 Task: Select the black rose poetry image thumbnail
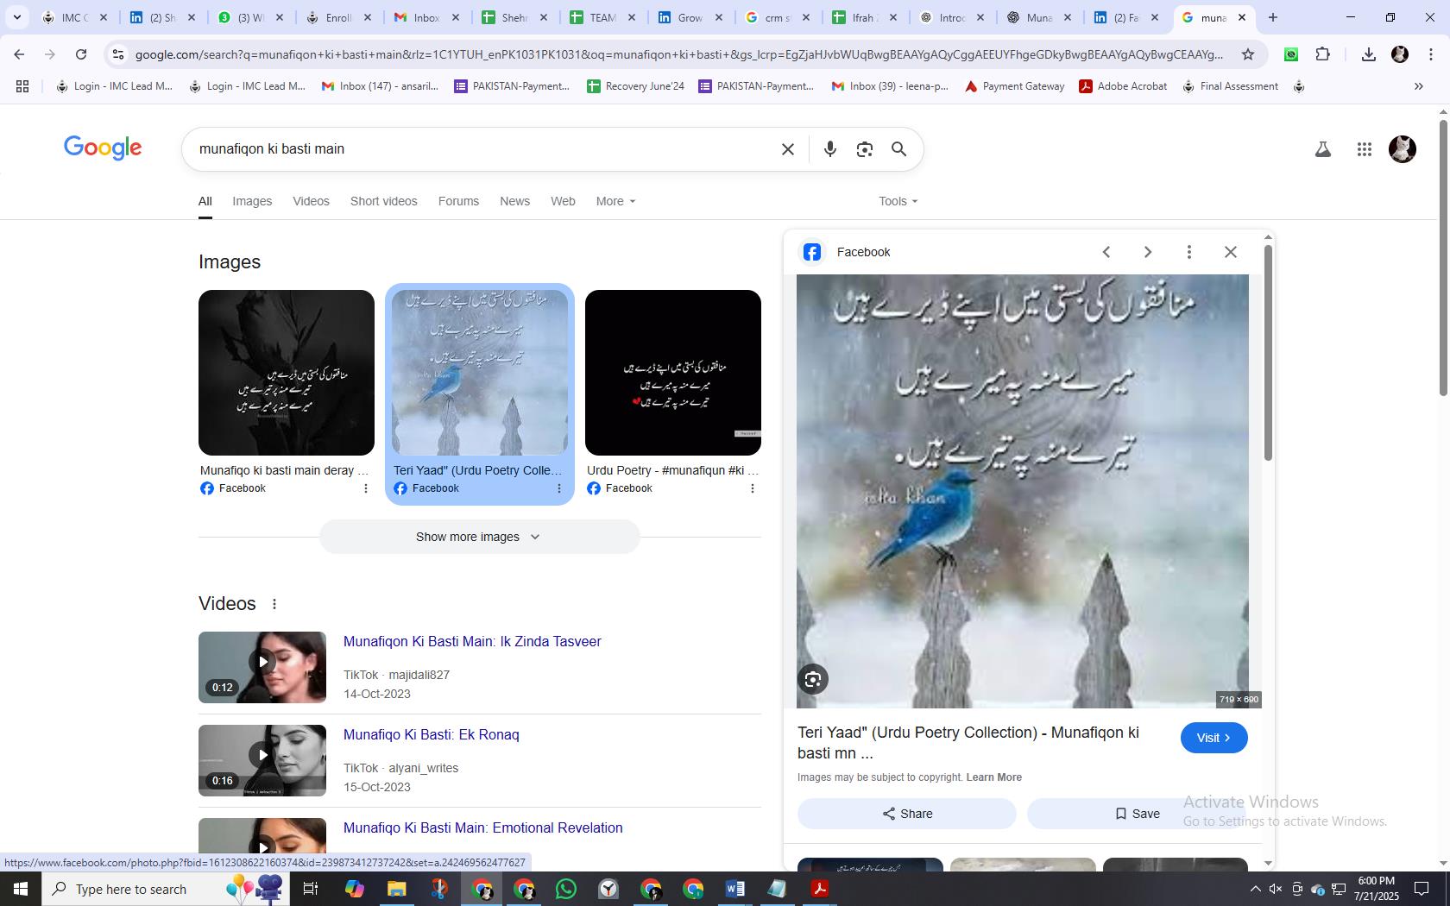click(287, 373)
